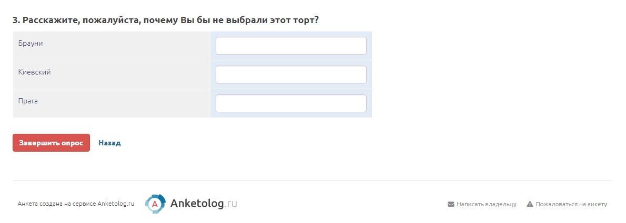
Task: Click the question number '3.'
Action: click(16, 20)
